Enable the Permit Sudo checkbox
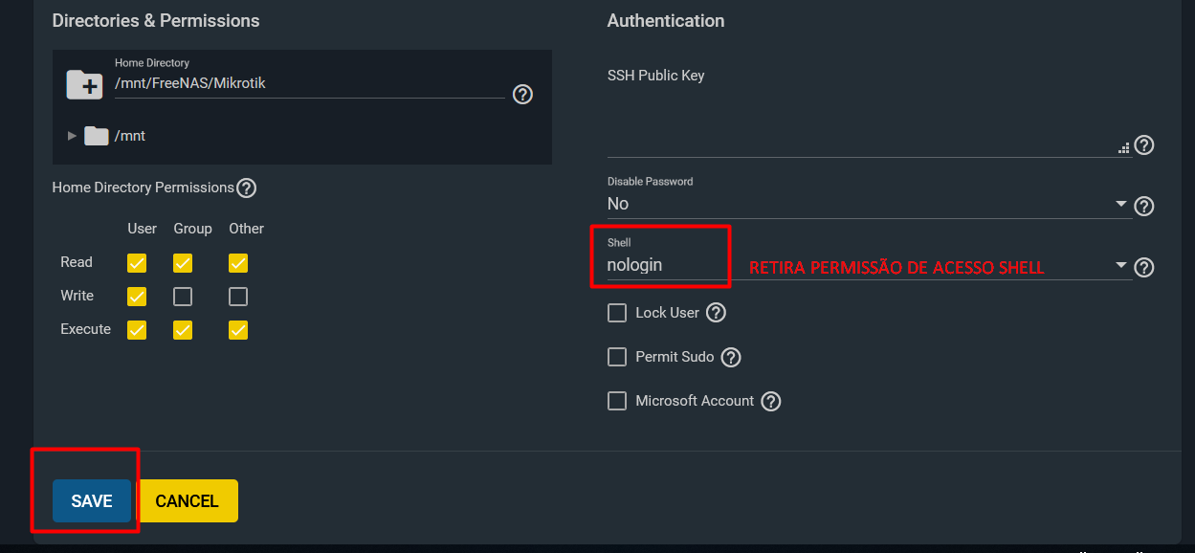The height and width of the screenshot is (553, 1195). 617,357
